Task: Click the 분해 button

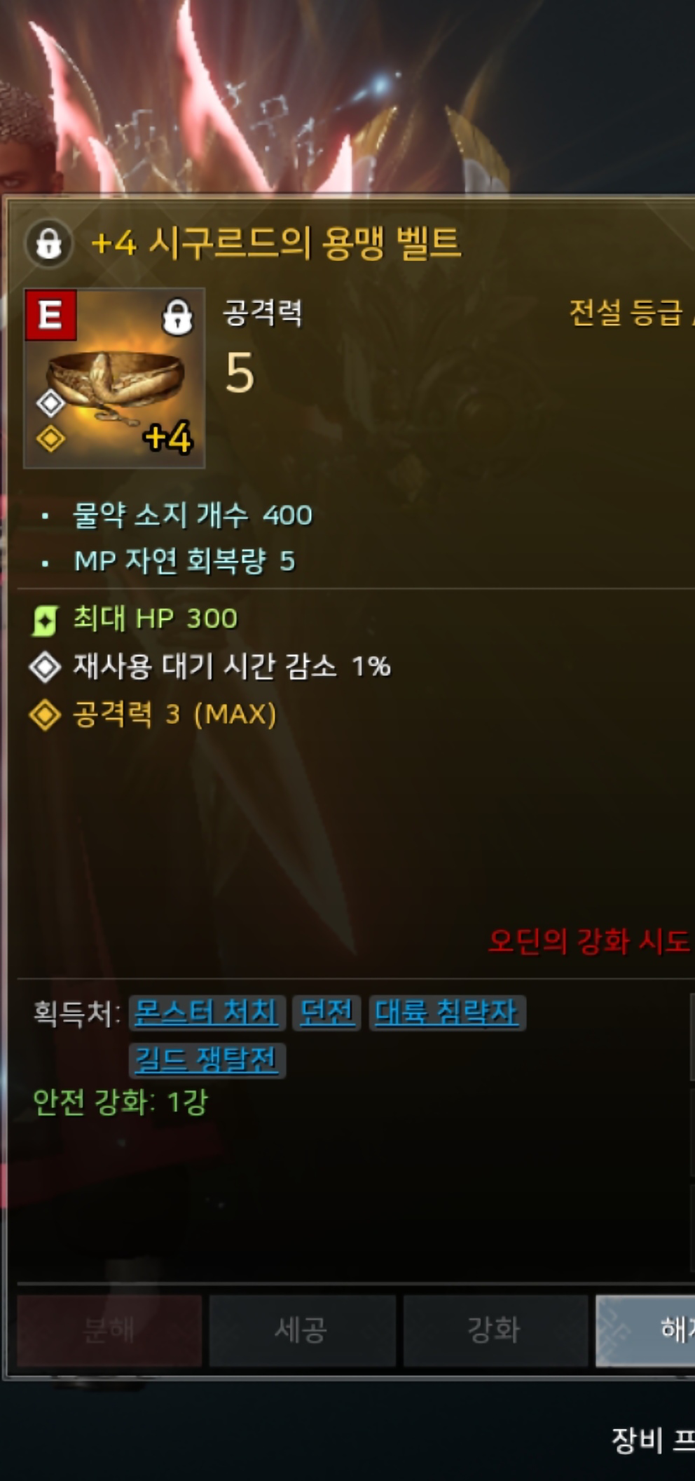Action: pyautogui.click(x=109, y=1330)
